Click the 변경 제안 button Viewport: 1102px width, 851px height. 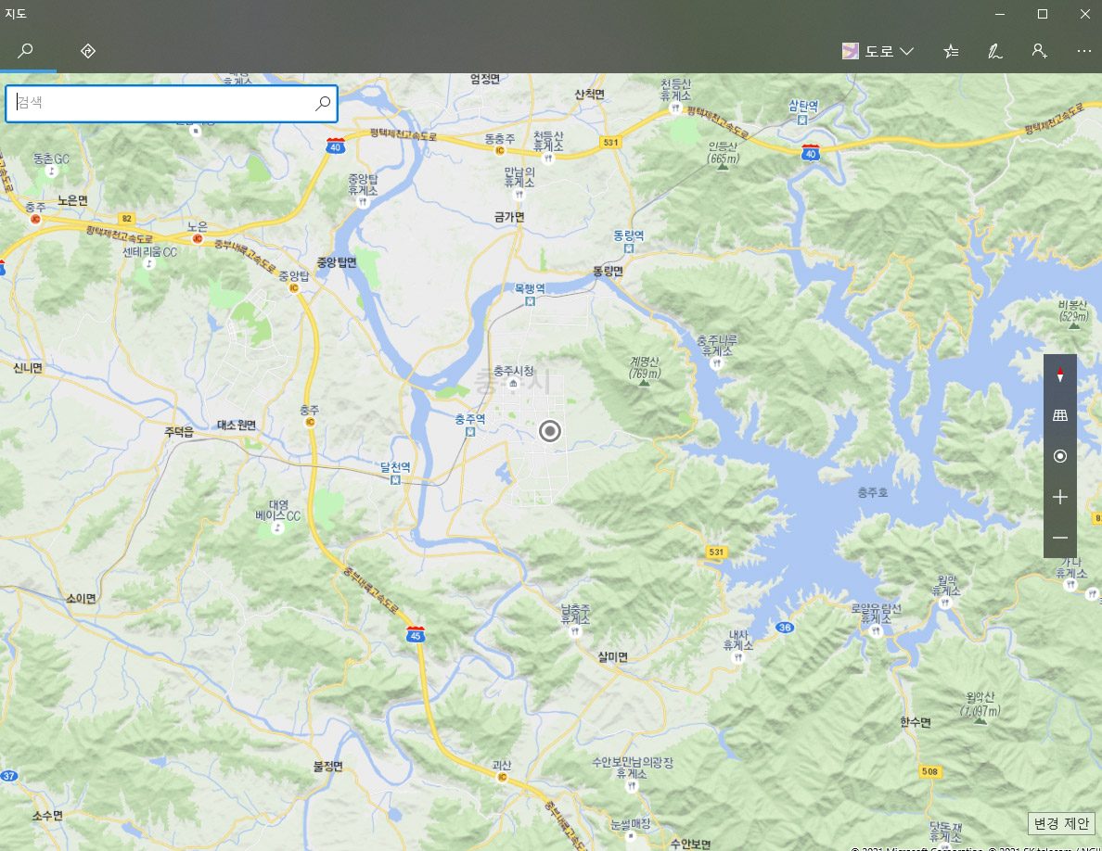click(1061, 823)
